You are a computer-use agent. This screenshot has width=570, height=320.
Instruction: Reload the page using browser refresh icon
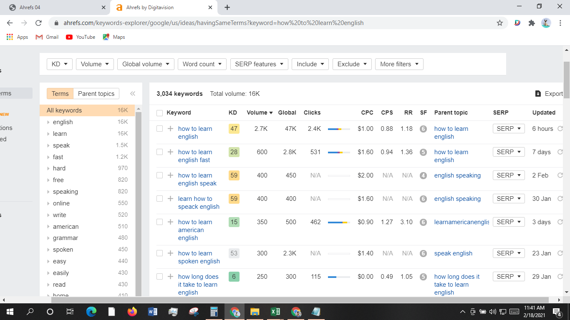click(38, 23)
